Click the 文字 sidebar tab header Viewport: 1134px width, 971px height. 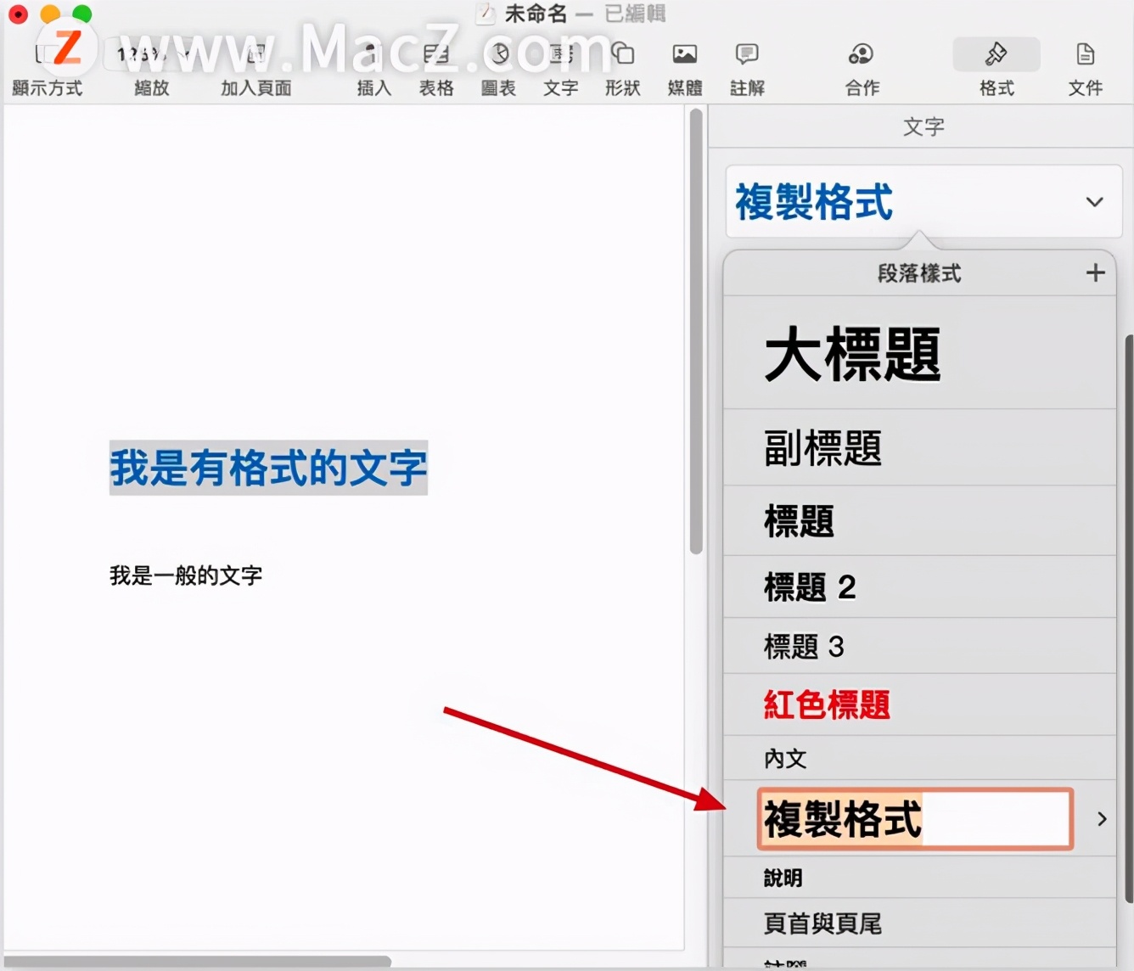(x=923, y=126)
